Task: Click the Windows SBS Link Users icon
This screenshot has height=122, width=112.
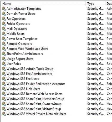Action: (x=4, y=89)
